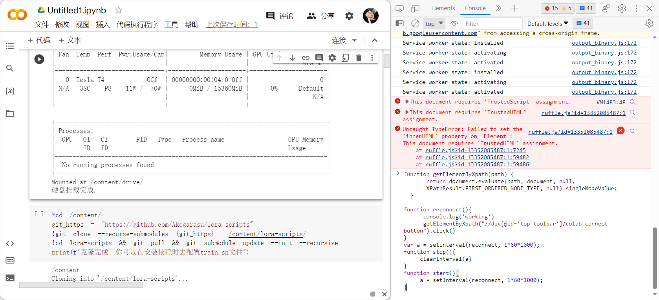Open the 连接 options dropdown arrow

(x=355, y=40)
